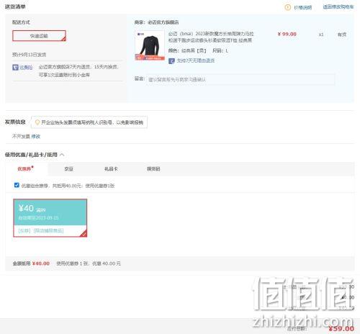Click 返回修改购物车 link
360x334 pixels.
[x=338, y=7]
